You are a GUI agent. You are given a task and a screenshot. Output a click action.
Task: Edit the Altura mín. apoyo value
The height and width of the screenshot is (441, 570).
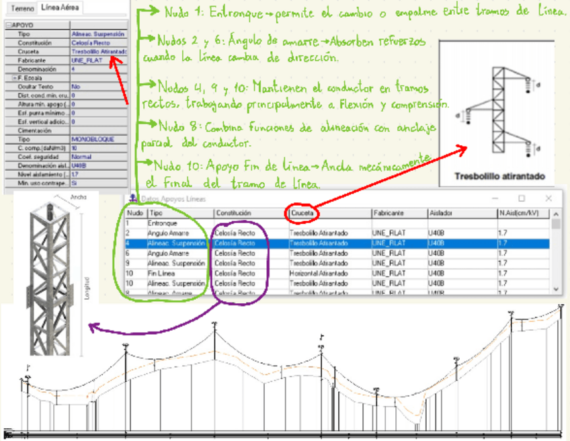click(x=99, y=104)
